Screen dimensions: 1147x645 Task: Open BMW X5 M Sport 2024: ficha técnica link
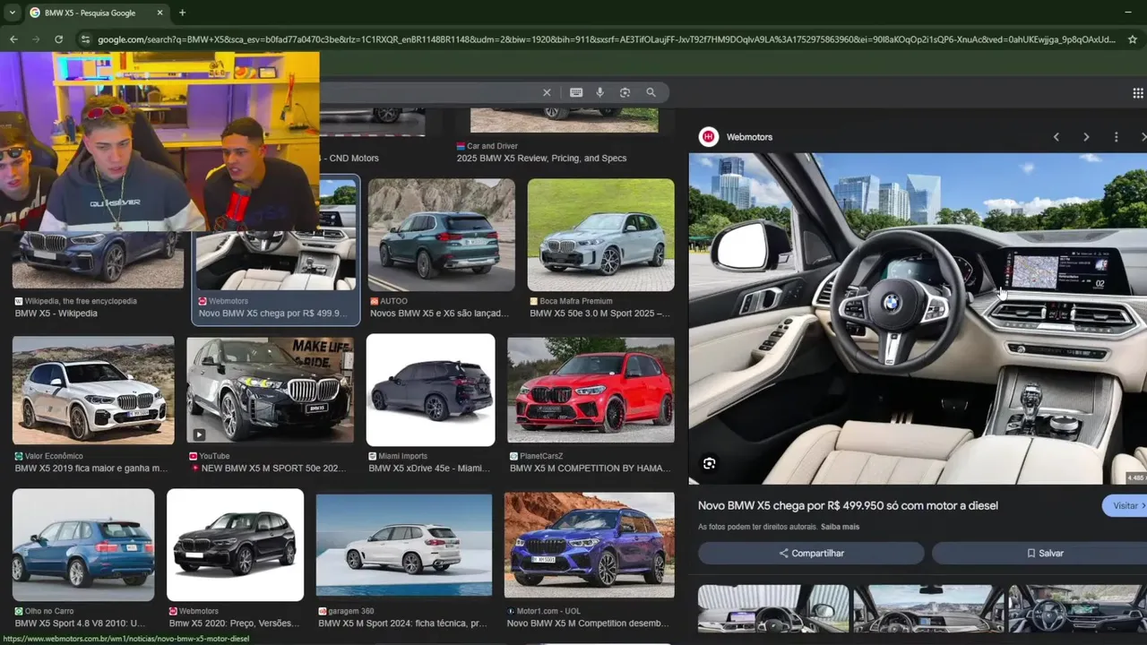point(402,623)
